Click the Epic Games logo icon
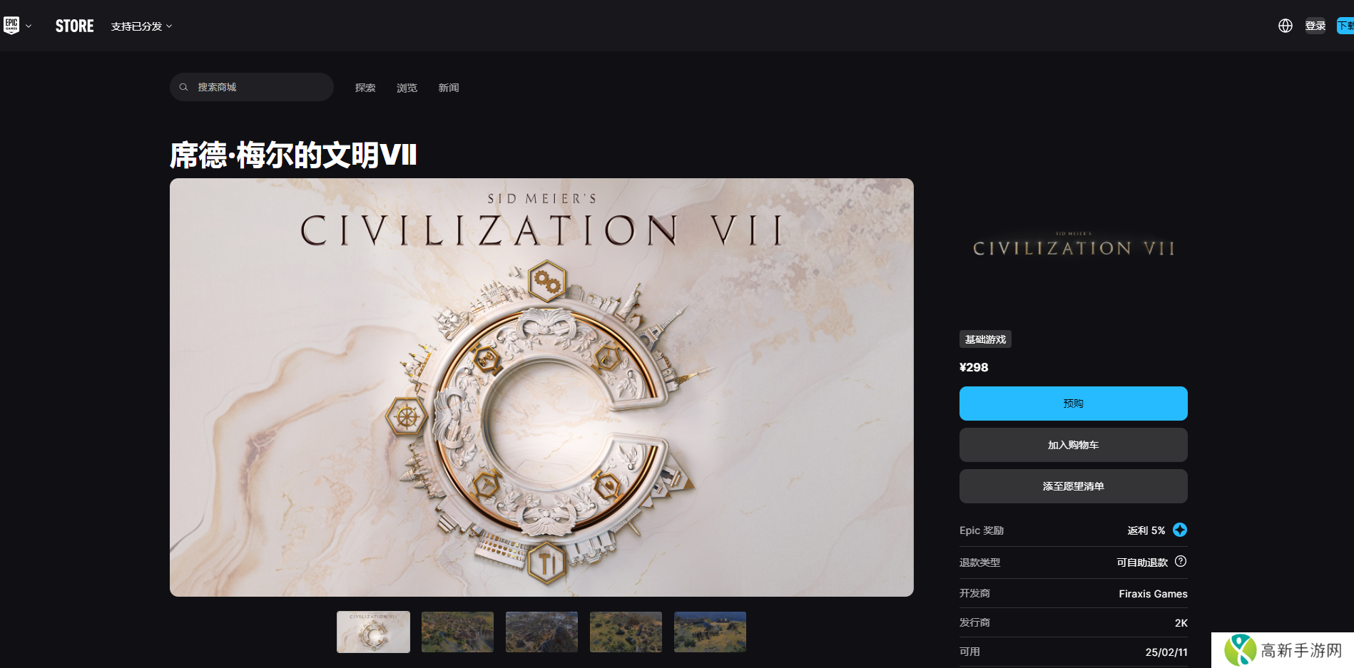 (11, 26)
